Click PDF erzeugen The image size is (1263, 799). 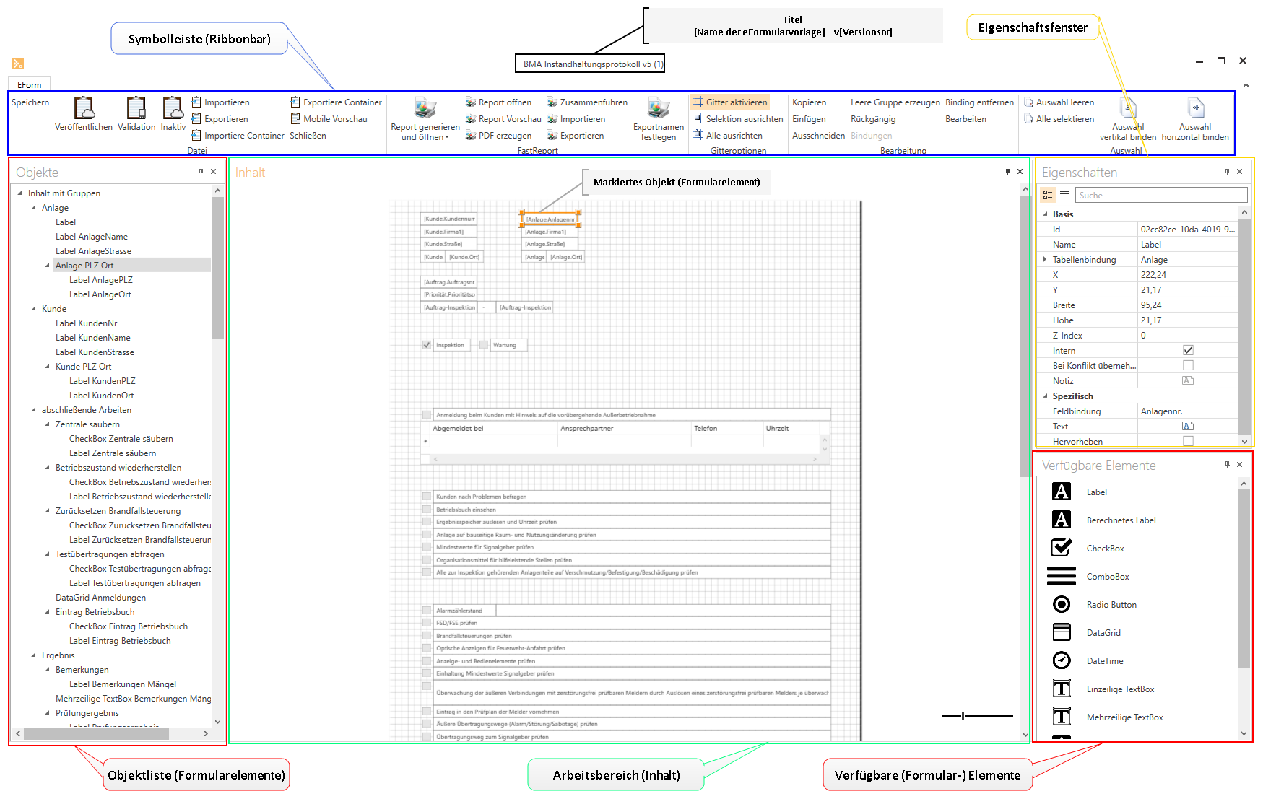[x=498, y=136]
